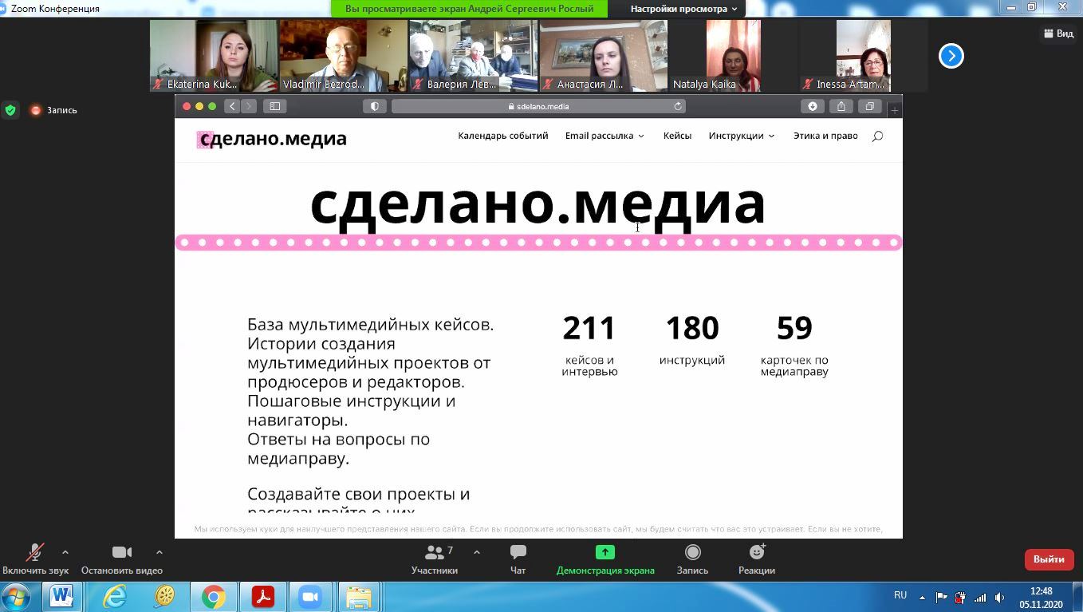Unmute microphone with Включить звук button
The image size is (1083, 612).
35,559
